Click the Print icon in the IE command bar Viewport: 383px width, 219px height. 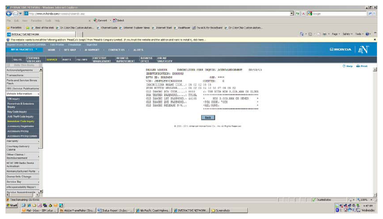click(x=325, y=34)
